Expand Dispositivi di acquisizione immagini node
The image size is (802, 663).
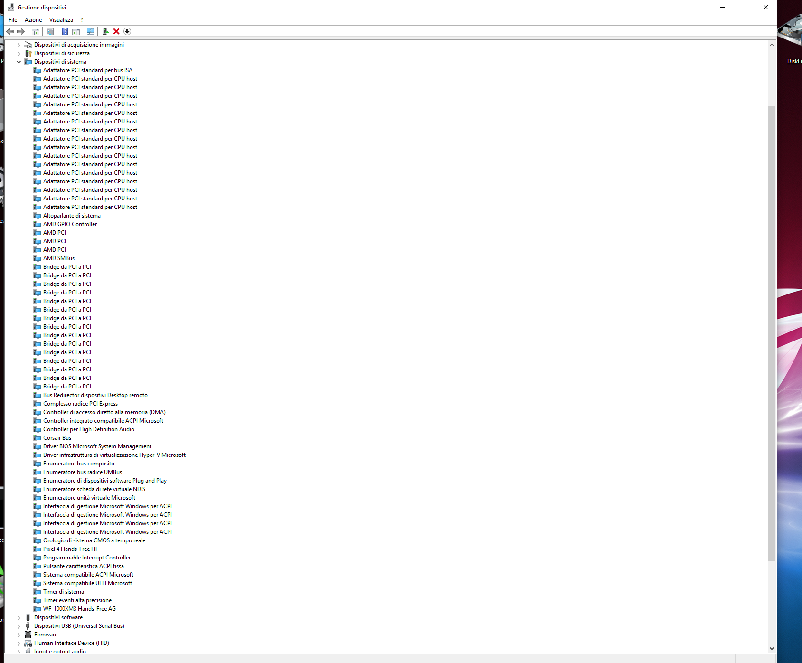pyautogui.click(x=19, y=45)
